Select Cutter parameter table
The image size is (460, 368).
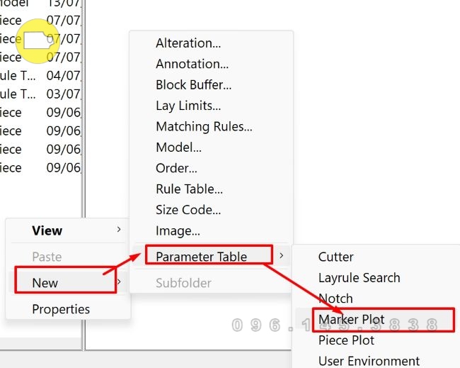point(335,257)
